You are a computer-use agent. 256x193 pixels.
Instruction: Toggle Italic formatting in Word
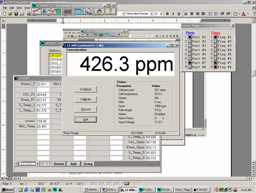173,14
